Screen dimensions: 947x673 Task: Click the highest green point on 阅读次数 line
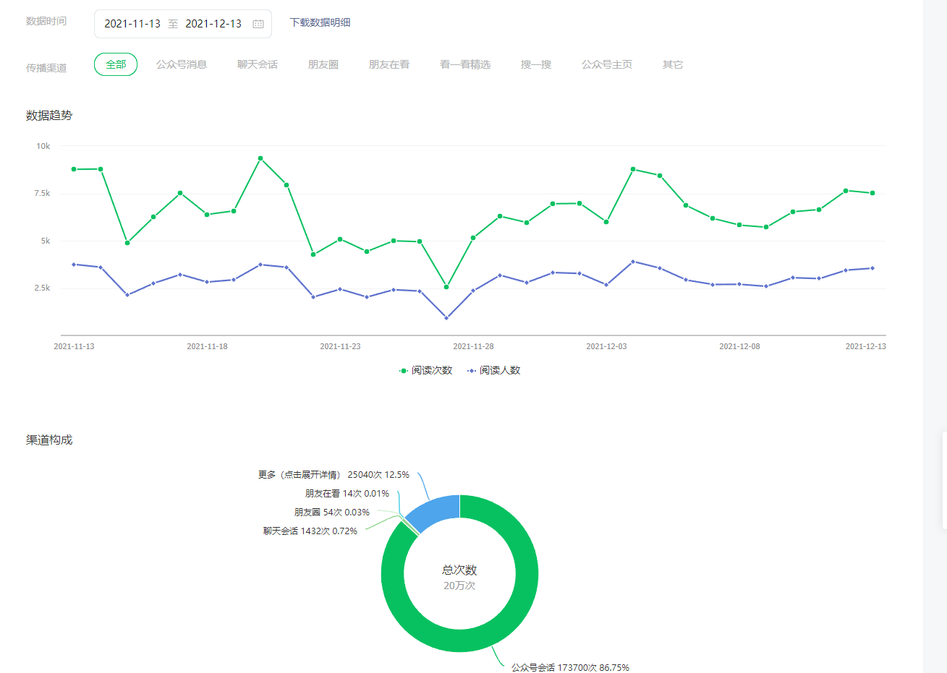tap(260, 158)
